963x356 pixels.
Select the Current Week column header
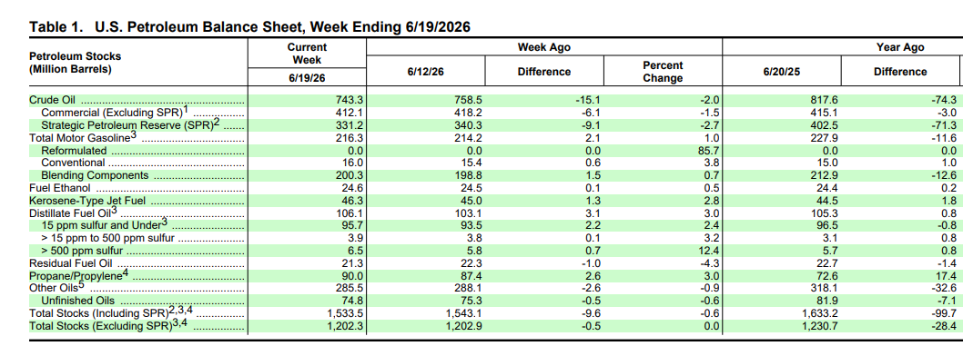point(307,54)
